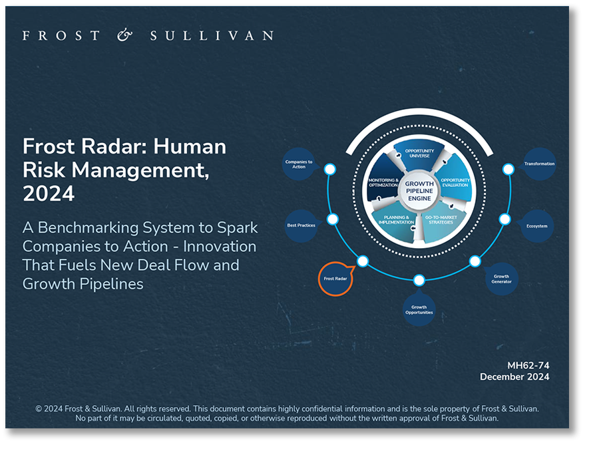Select the Companies to Action bubble
Screen dimensions: 599x449
pyautogui.click(x=299, y=164)
